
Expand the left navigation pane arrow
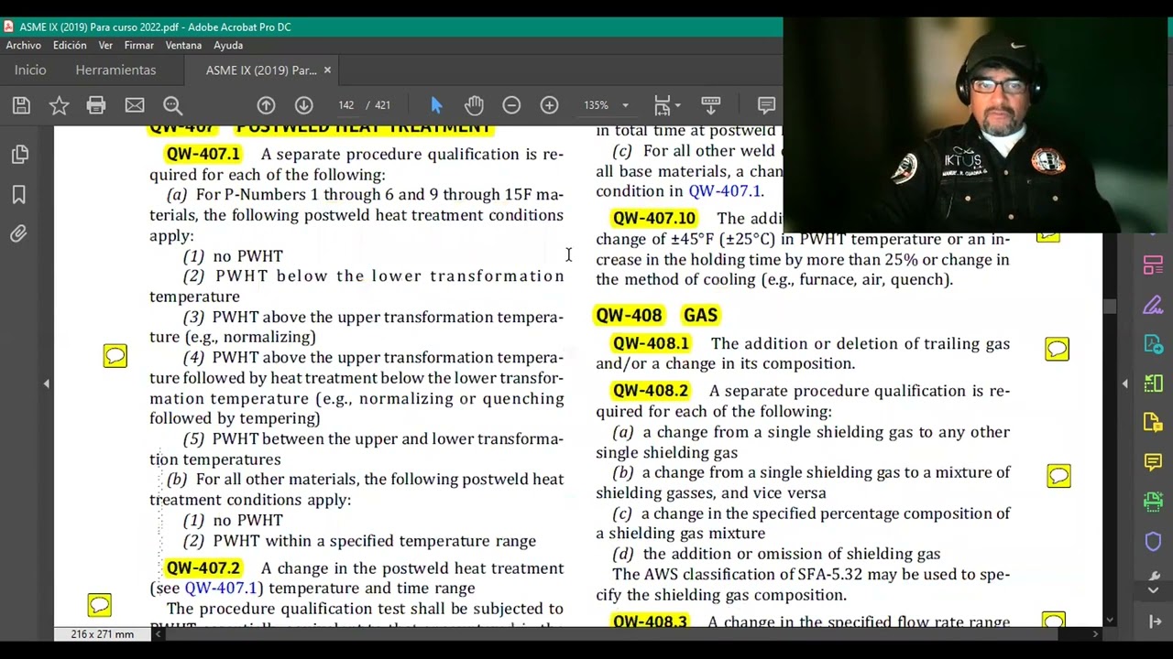point(46,384)
